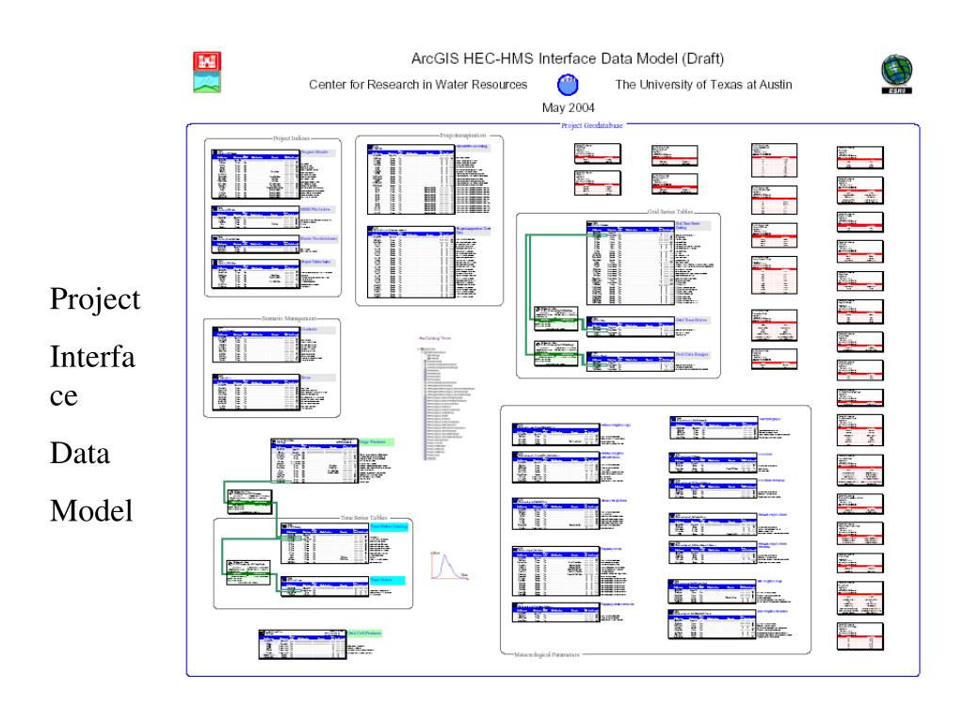964x723 pixels.
Task: Click the 'Grid Series Tables' group label
Action: pyautogui.click(x=670, y=212)
